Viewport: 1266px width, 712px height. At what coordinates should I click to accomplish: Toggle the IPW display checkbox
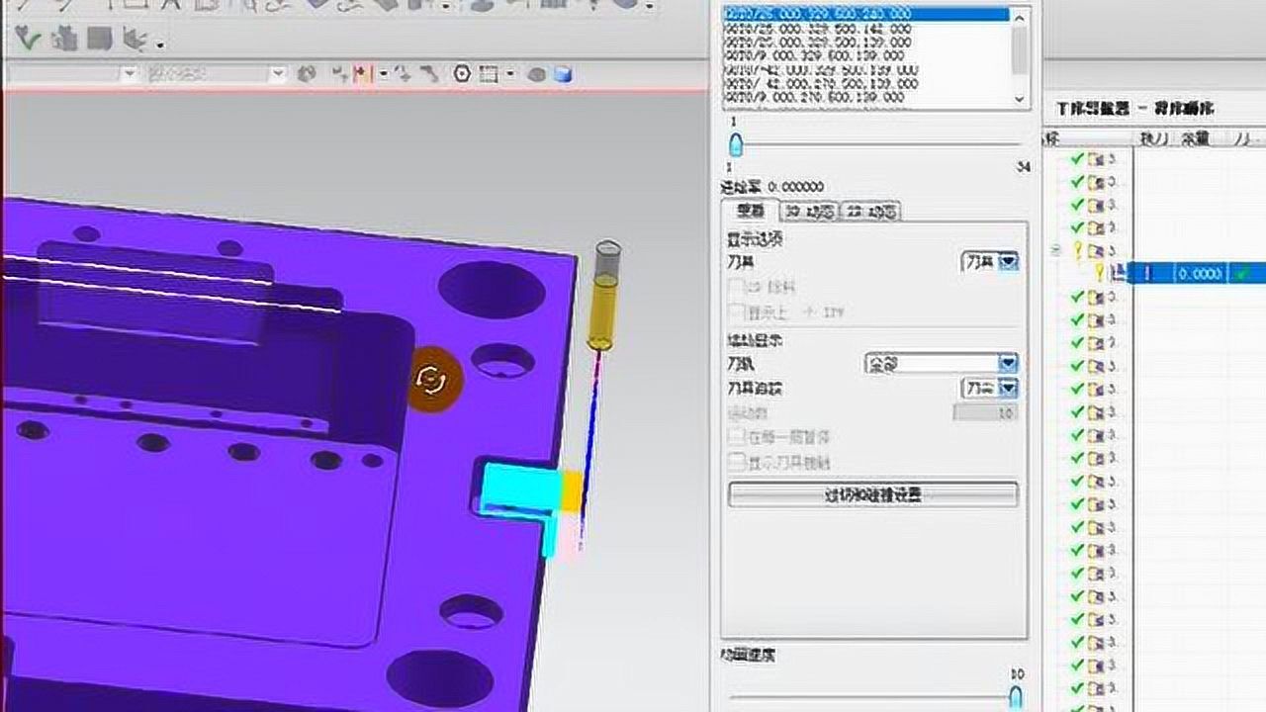pos(737,312)
